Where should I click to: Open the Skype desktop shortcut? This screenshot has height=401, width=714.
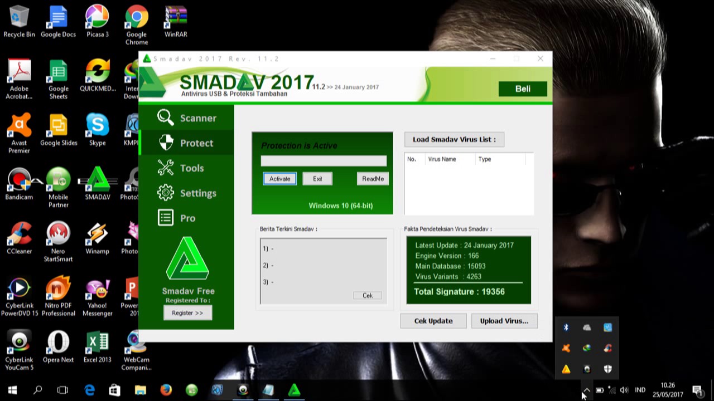[97, 130]
